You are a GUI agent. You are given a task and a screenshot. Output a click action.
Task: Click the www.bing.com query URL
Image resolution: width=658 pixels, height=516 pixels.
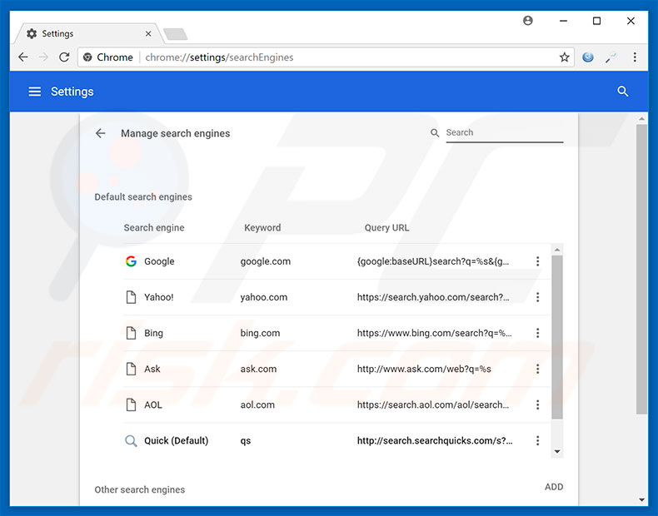(434, 333)
